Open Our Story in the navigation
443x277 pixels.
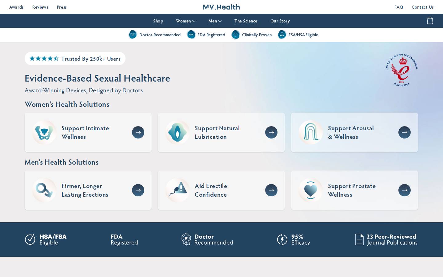pos(280,21)
